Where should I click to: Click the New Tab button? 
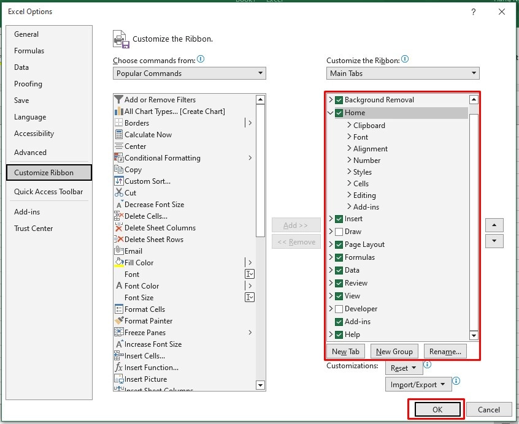pos(345,351)
